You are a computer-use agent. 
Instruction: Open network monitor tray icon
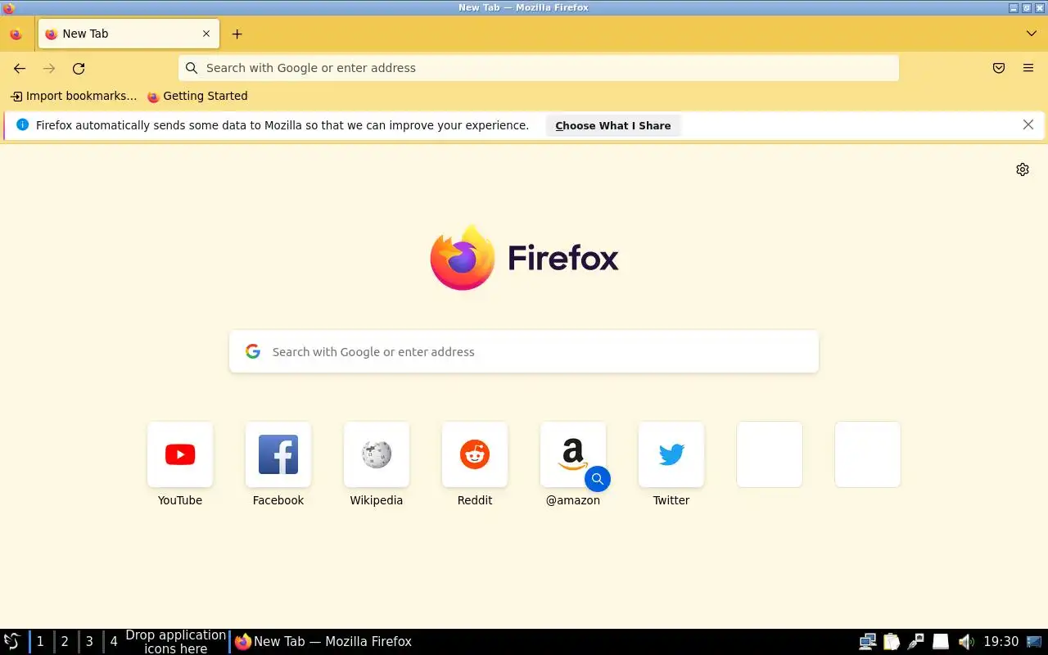coord(868,642)
